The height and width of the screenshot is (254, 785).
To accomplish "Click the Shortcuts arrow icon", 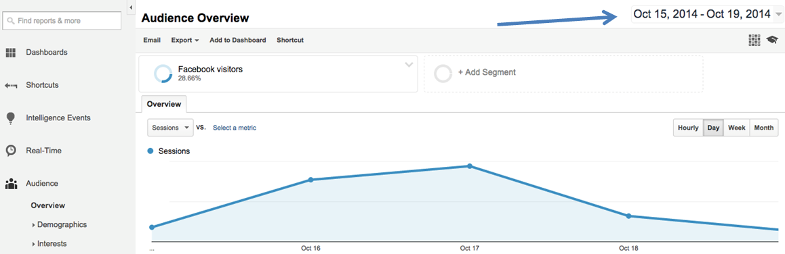I will click(x=11, y=85).
